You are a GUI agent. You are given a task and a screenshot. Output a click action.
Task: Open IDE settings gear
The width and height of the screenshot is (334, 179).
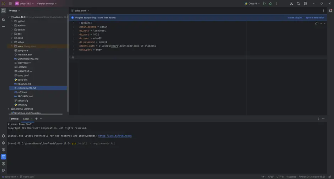pyautogui.click(x=305, y=4)
